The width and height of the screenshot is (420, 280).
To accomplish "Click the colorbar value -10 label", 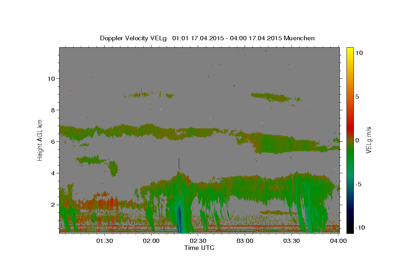I will pos(359,227).
